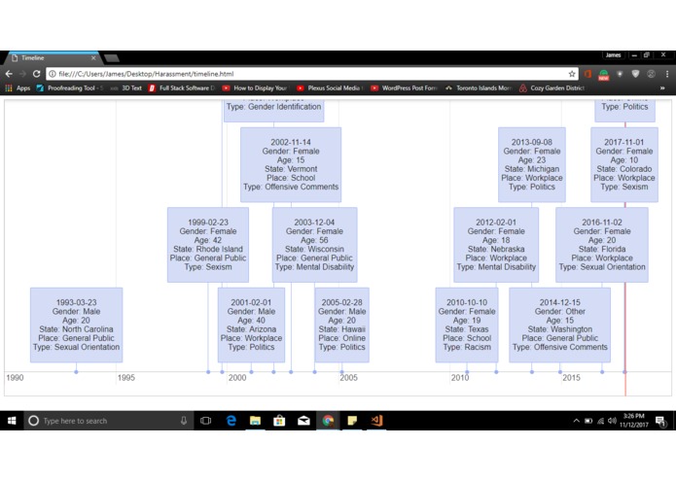The image size is (676, 480).
Task: Open Microsoft Store from the taskbar
Action: (x=279, y=421)
